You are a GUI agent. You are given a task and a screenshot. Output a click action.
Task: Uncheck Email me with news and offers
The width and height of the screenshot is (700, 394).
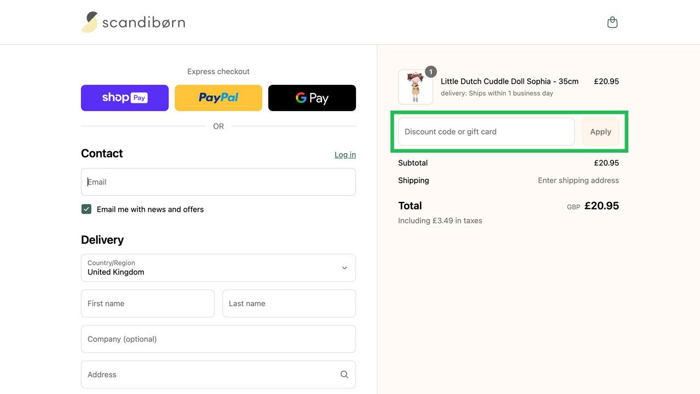86,209
